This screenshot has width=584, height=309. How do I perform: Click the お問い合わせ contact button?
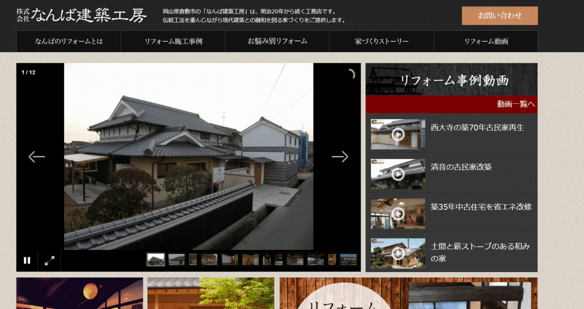[500, 16]
